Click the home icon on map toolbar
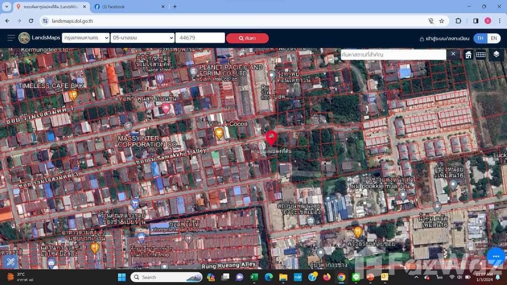The width and height of the screenshot is (507, 285). click(x=468, y=55)
